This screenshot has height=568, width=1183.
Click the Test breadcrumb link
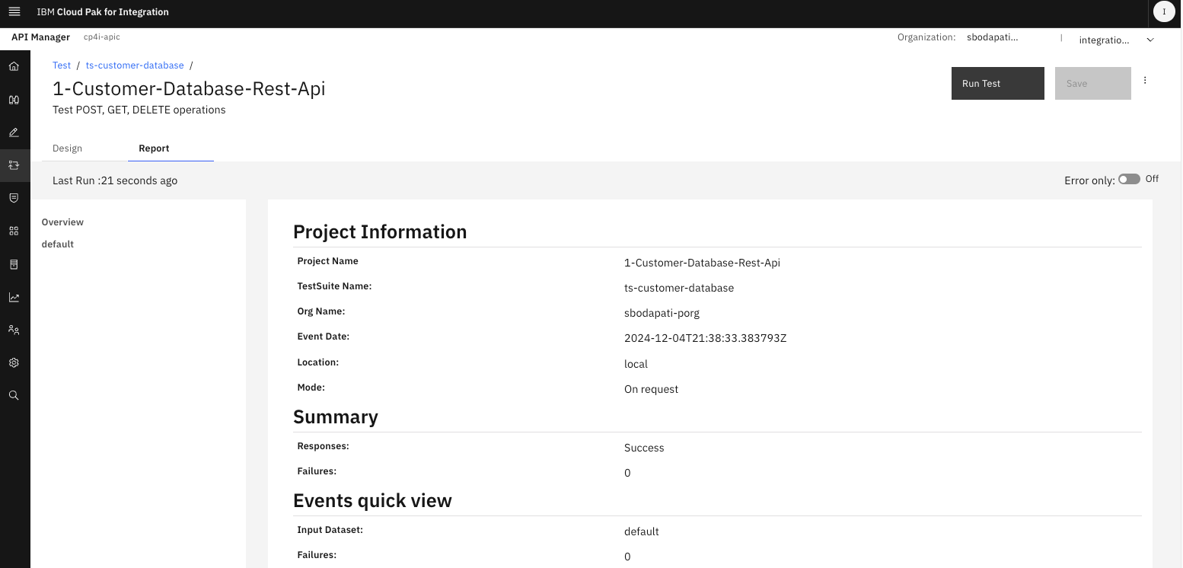click(62, 65)
